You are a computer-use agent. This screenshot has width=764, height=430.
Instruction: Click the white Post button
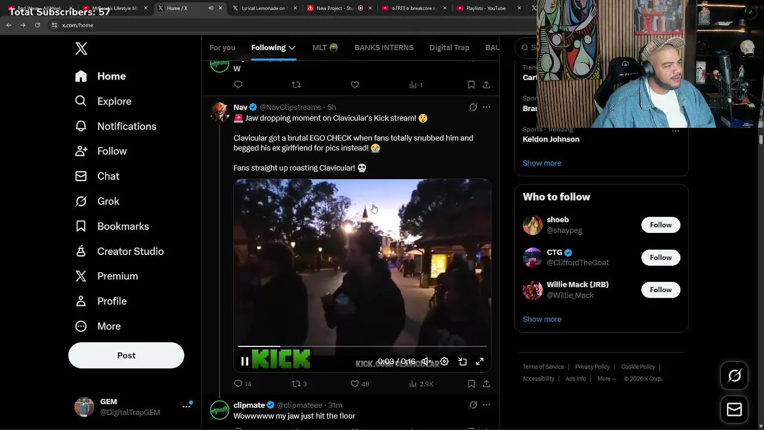click(126, 355)
